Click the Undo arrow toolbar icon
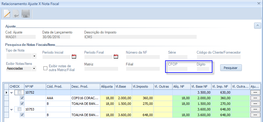263x122 pixels. tap(16, 14)
